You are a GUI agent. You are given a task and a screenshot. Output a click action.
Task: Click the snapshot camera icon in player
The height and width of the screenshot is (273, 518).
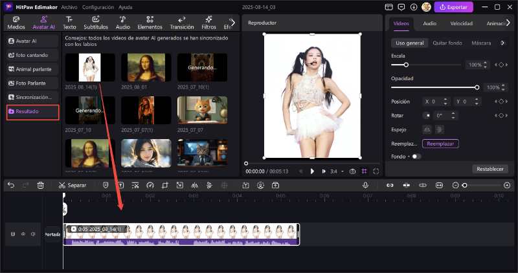[x=352, y=171]
